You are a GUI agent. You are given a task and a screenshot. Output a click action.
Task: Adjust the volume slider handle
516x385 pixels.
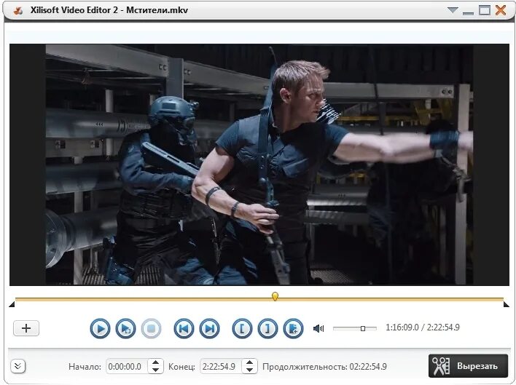tap(363, 328)
